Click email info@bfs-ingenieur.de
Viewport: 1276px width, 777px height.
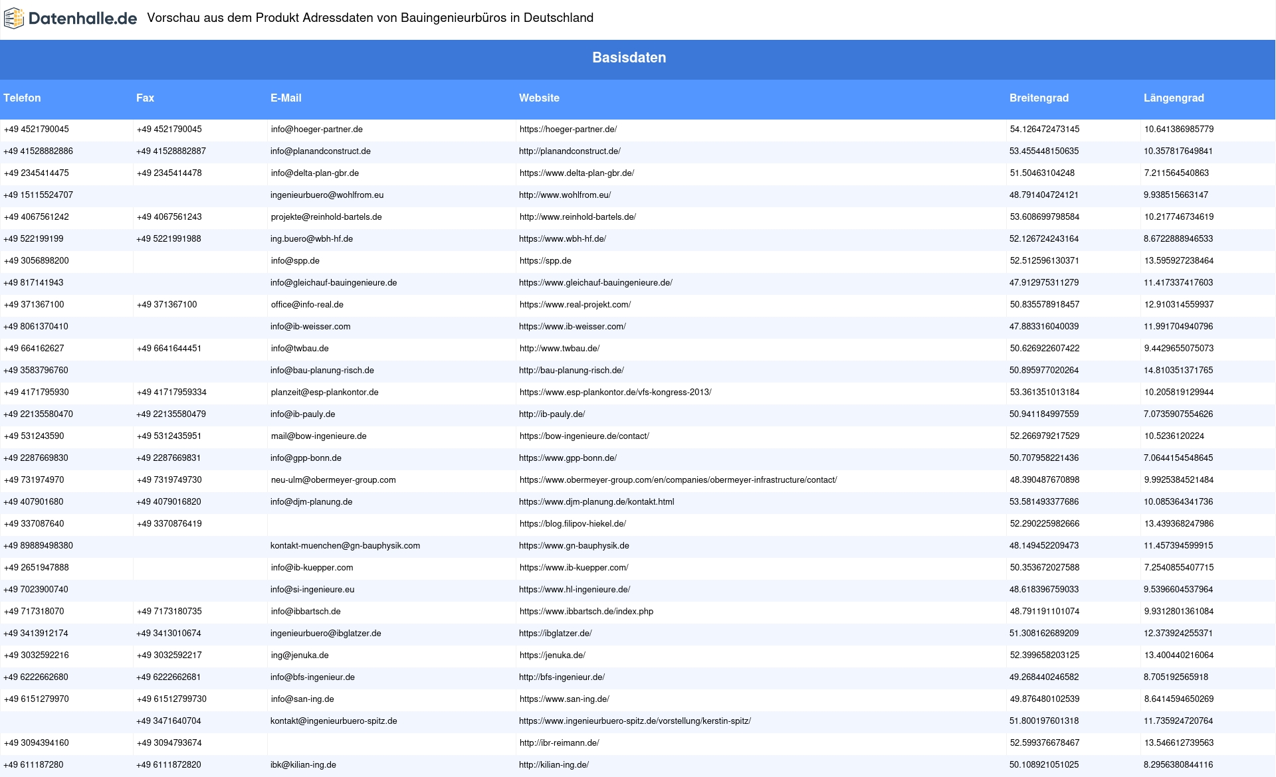[x=312, y=677]
